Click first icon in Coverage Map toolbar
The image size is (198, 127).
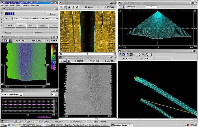click(121, 54)
